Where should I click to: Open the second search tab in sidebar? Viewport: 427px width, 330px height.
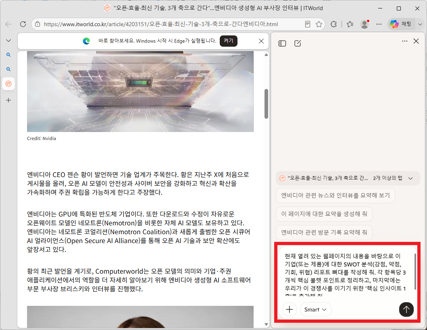point(8,69)
